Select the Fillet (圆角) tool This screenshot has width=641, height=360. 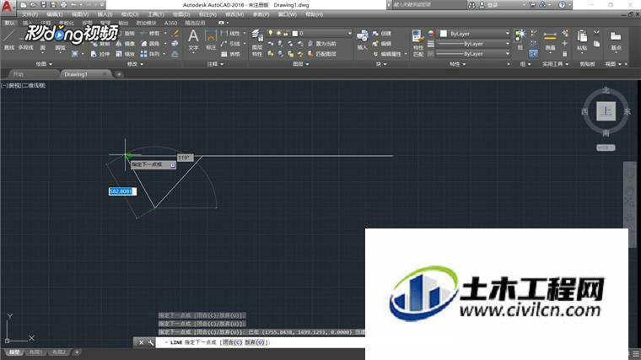click(x=150, y=44)
